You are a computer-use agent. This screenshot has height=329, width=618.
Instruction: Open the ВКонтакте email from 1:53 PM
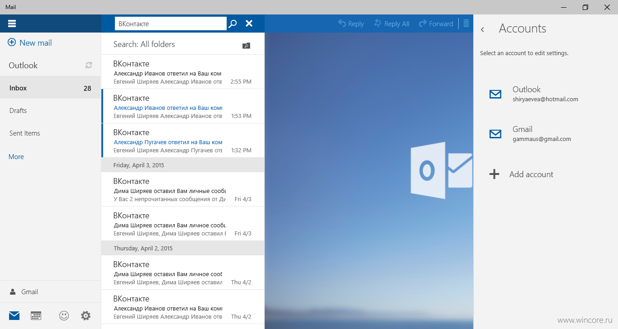pyautogui.click(x=183, y=106)
